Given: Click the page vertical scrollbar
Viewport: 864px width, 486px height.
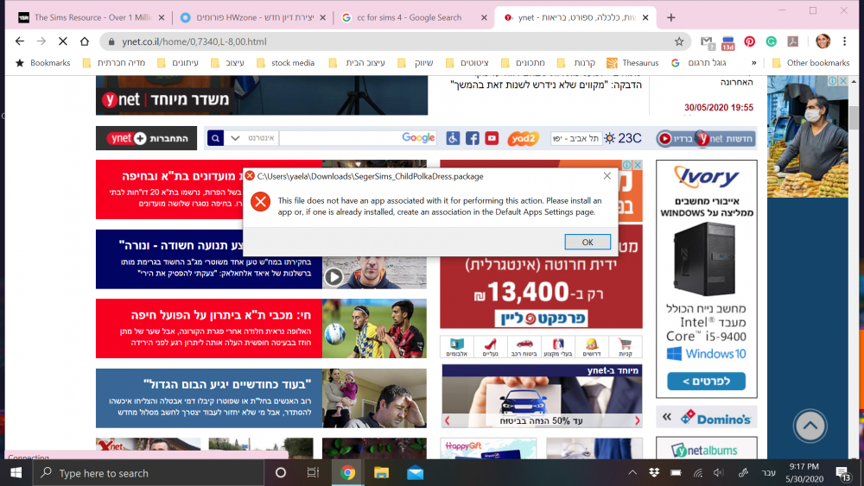Looking at the screenshot, I should [x=854, y=117].
